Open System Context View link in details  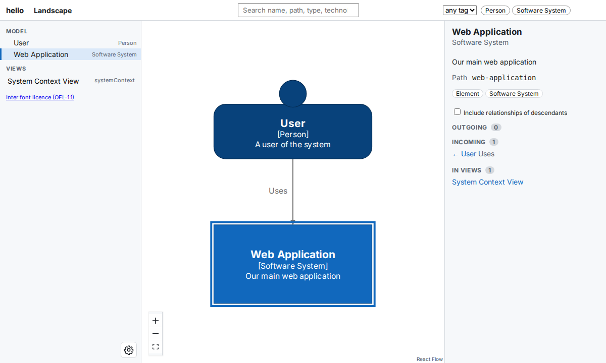click(x=487, y=182)
